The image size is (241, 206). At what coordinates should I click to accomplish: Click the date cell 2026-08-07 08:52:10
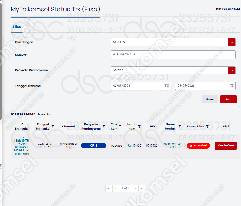pyautogui.click(x=45, y=145)
